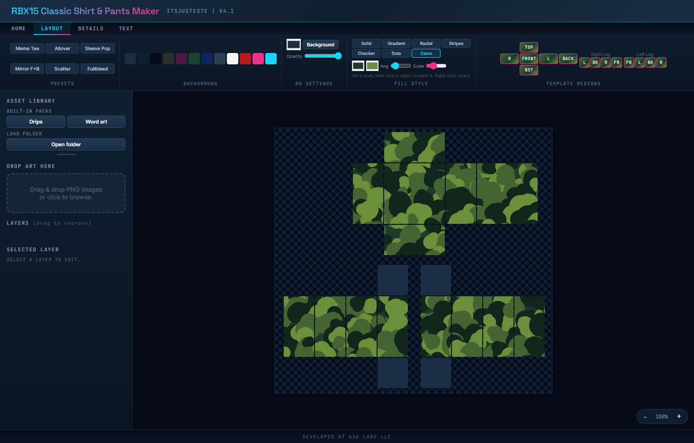This screenshot has width=694, height=443.
Task: Pick the purple background swatch
Action: click(x=181, y=59)
